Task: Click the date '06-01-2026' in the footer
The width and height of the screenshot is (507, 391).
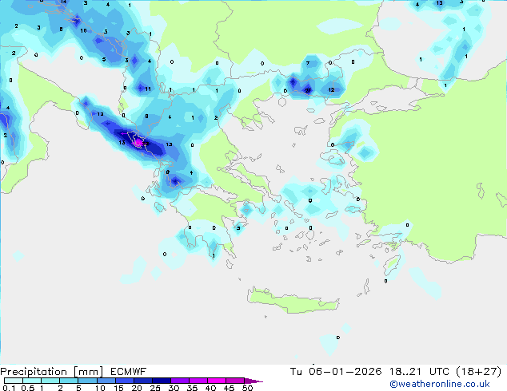Action: click(345, 372)
